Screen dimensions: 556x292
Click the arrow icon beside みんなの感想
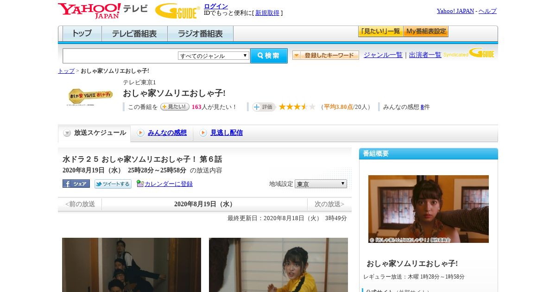pos(140,133)
